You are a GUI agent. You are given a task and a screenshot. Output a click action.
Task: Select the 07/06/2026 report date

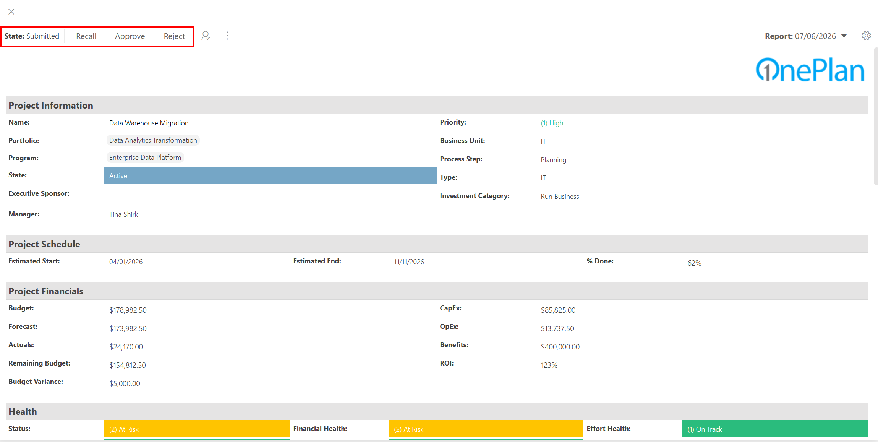(815, 36)
